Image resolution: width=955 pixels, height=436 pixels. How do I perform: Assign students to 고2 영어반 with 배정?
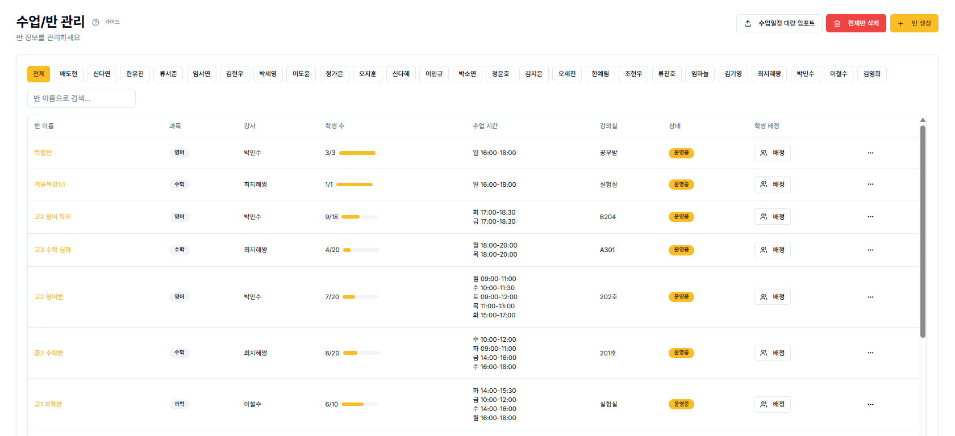pos(772,297)
